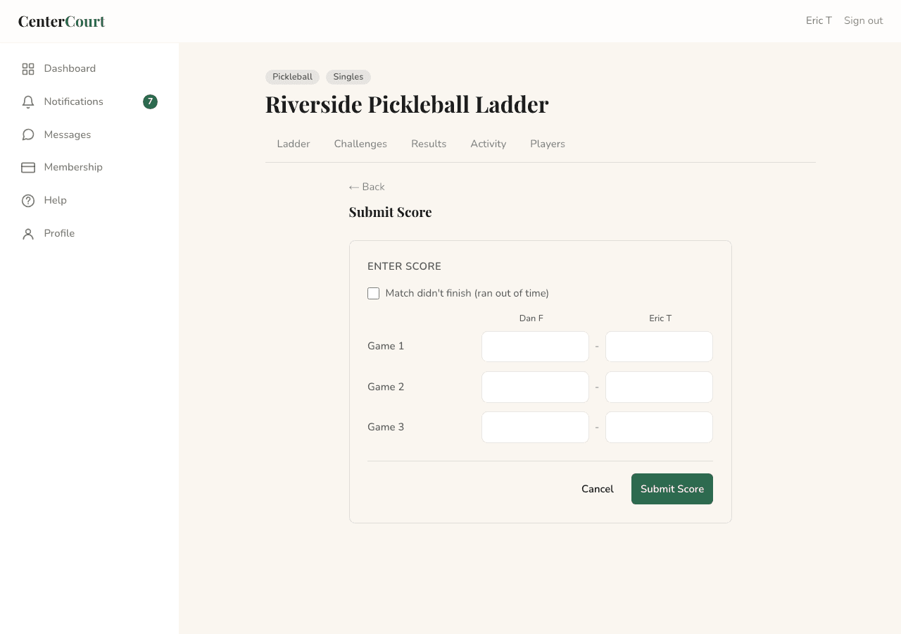Open Notifications from the sidebar
The image size is (901, 634).
(x=89, y=101)
